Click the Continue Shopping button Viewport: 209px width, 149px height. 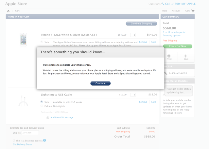[141, 24]
